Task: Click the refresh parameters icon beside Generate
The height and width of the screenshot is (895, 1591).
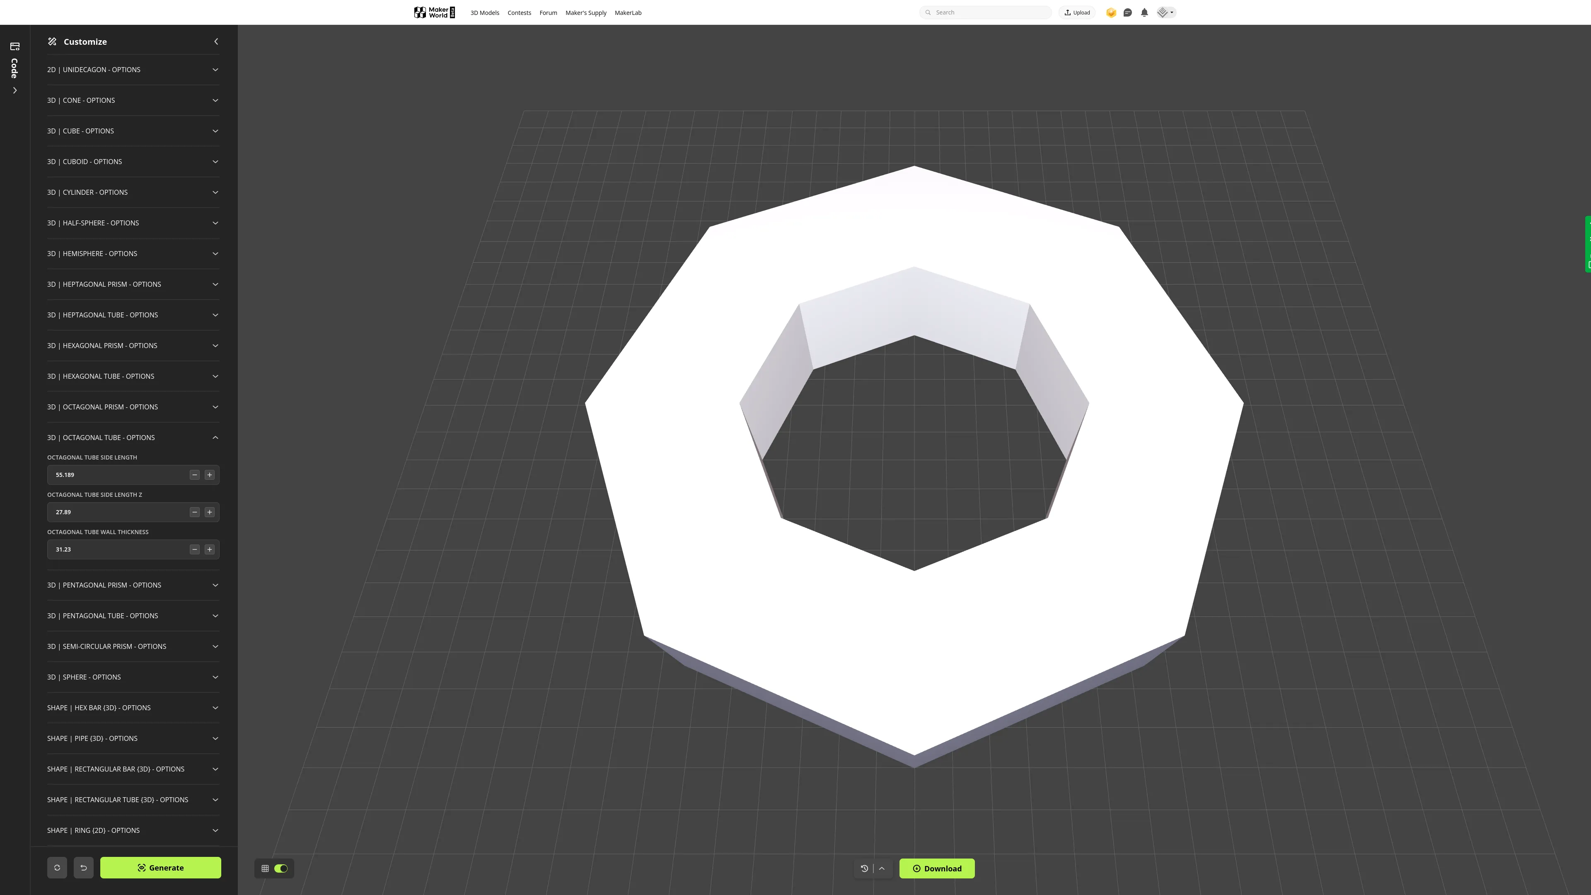Action: (57, 867)
